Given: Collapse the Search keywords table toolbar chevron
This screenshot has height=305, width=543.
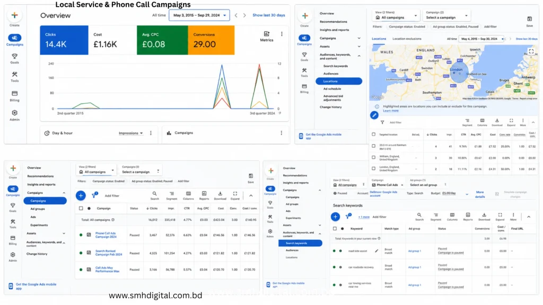Looking at the screenshot, I should 529,217.
